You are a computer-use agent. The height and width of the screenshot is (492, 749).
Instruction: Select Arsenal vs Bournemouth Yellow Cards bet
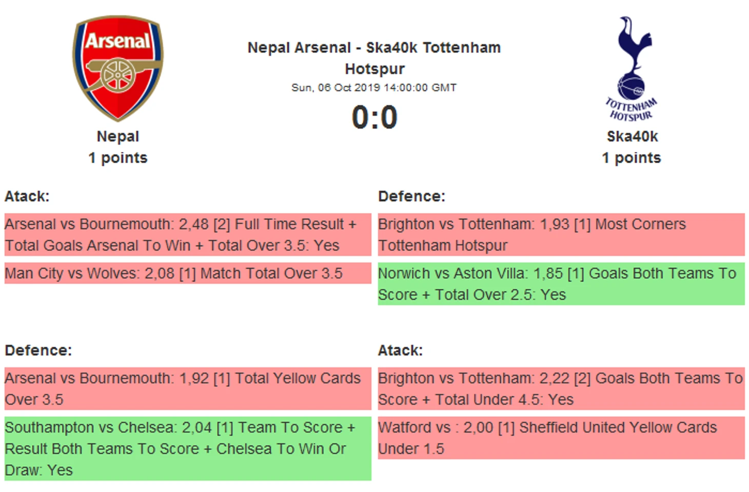click(x=187, y=389)
